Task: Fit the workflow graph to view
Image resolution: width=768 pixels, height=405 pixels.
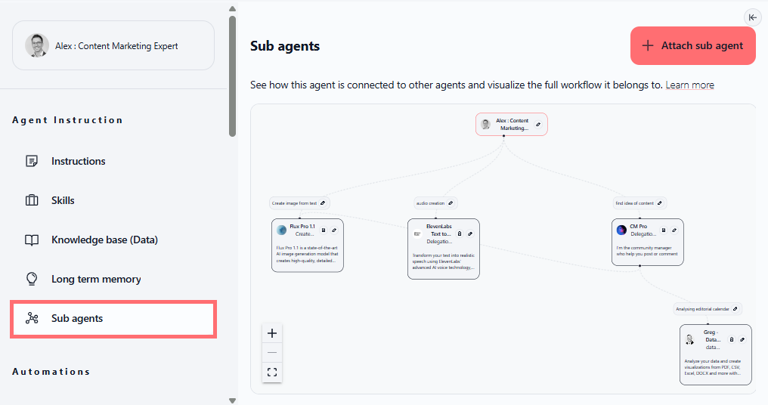Action: click(x=272, y=372)
